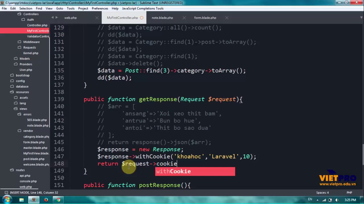Viewport: 364px width, 204px height.
Task: Open the File menu
Action: point(4,8)
